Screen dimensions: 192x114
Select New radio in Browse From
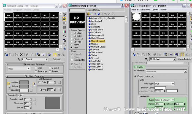pos(72,48)
